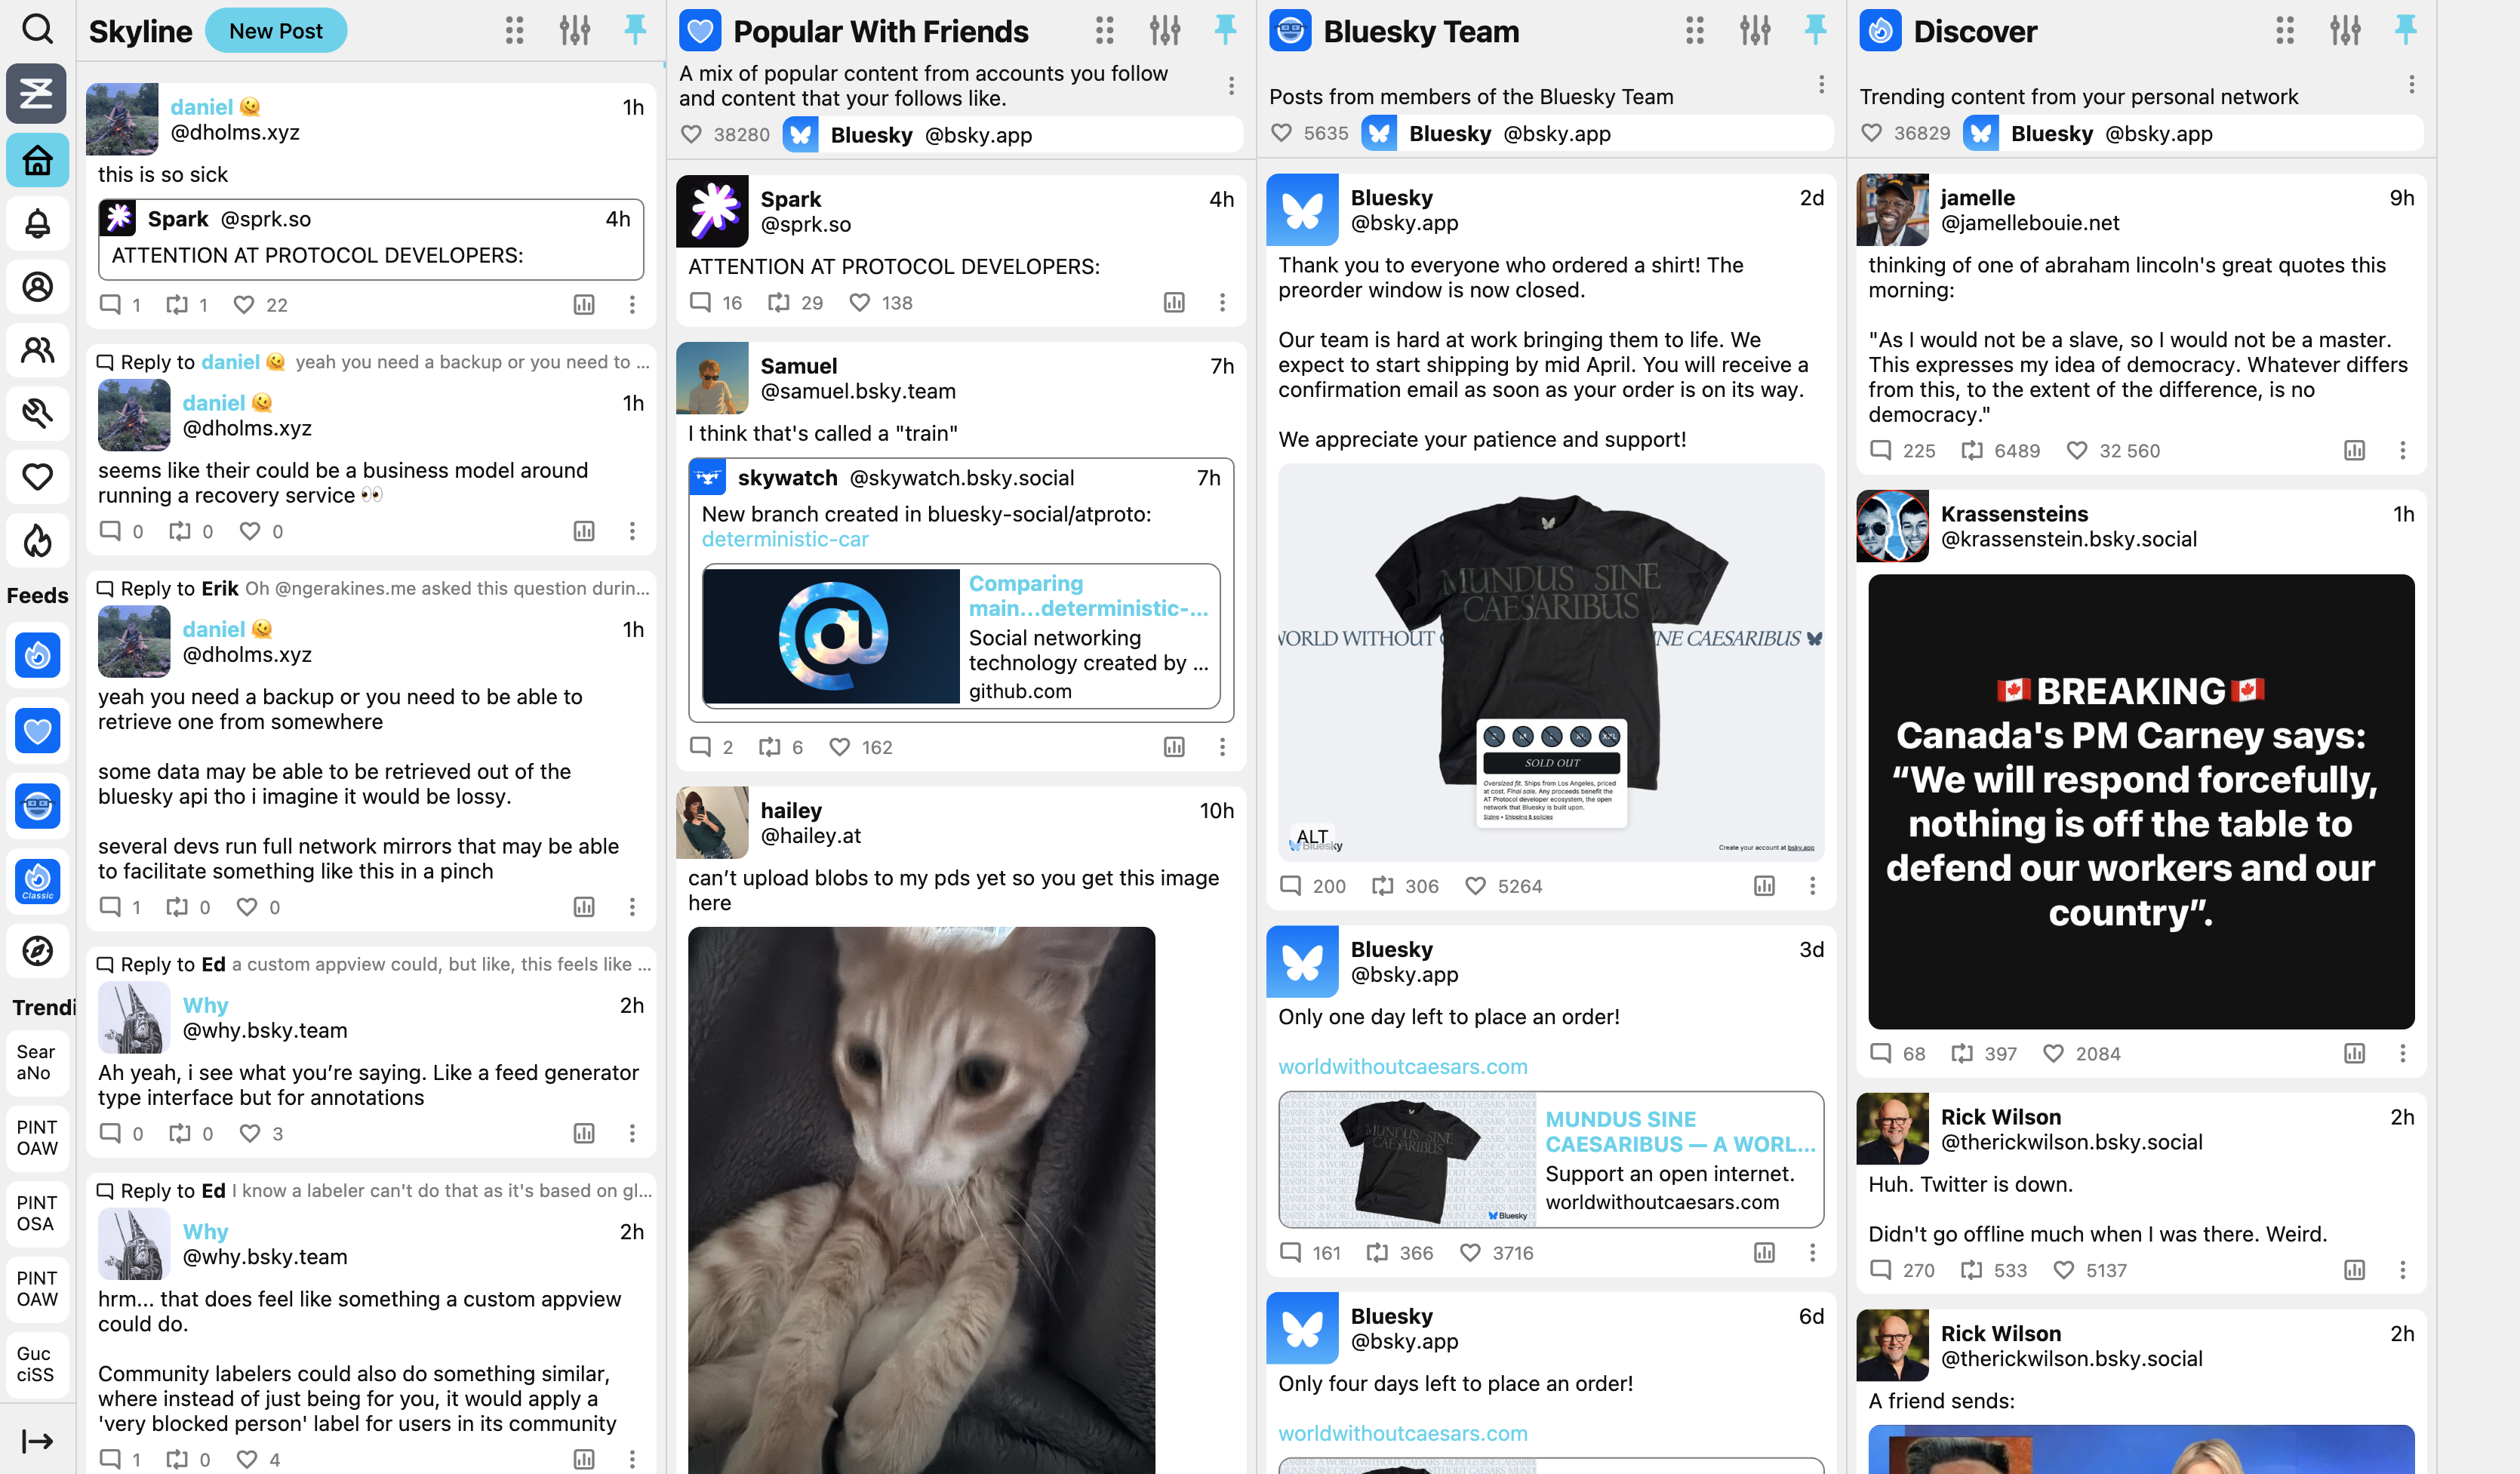Open Popular With Friends description options menu
Image resolution: width=2520 pixels, height=1474 pixels.
click(x=1231, y=86)
